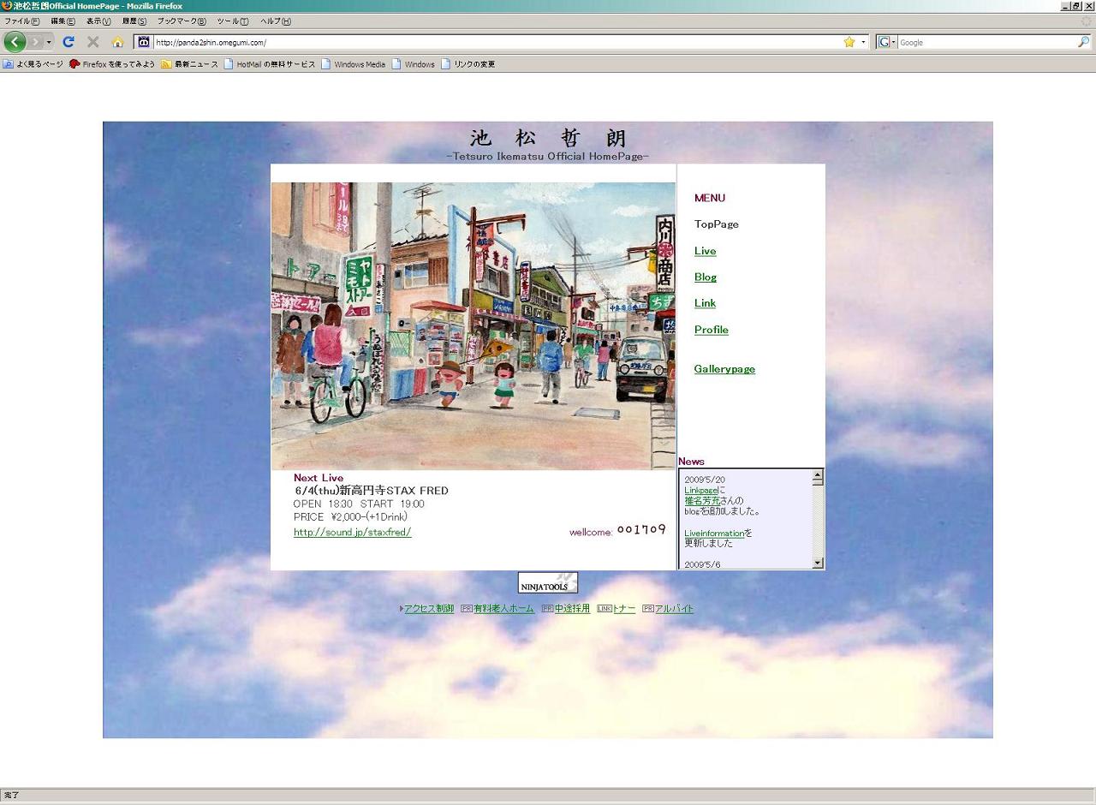This screenshot has width=1096, height=805.
Task: Click the Forward navigation arrow
Action: 35,42
